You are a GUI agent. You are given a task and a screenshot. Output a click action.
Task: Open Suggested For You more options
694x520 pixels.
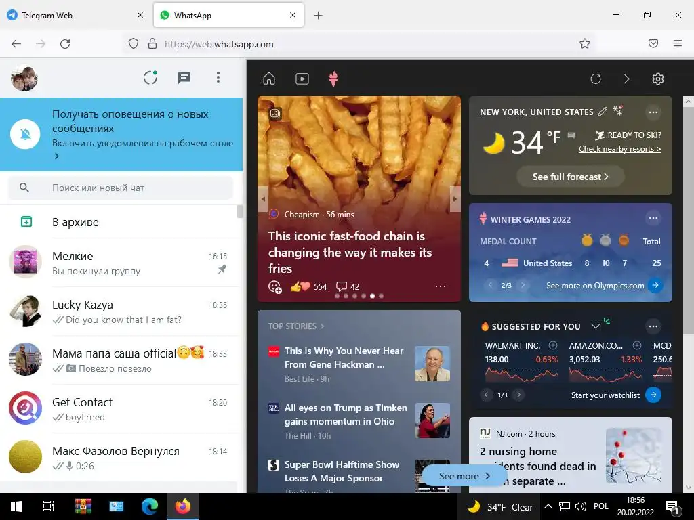click(653, 326)
